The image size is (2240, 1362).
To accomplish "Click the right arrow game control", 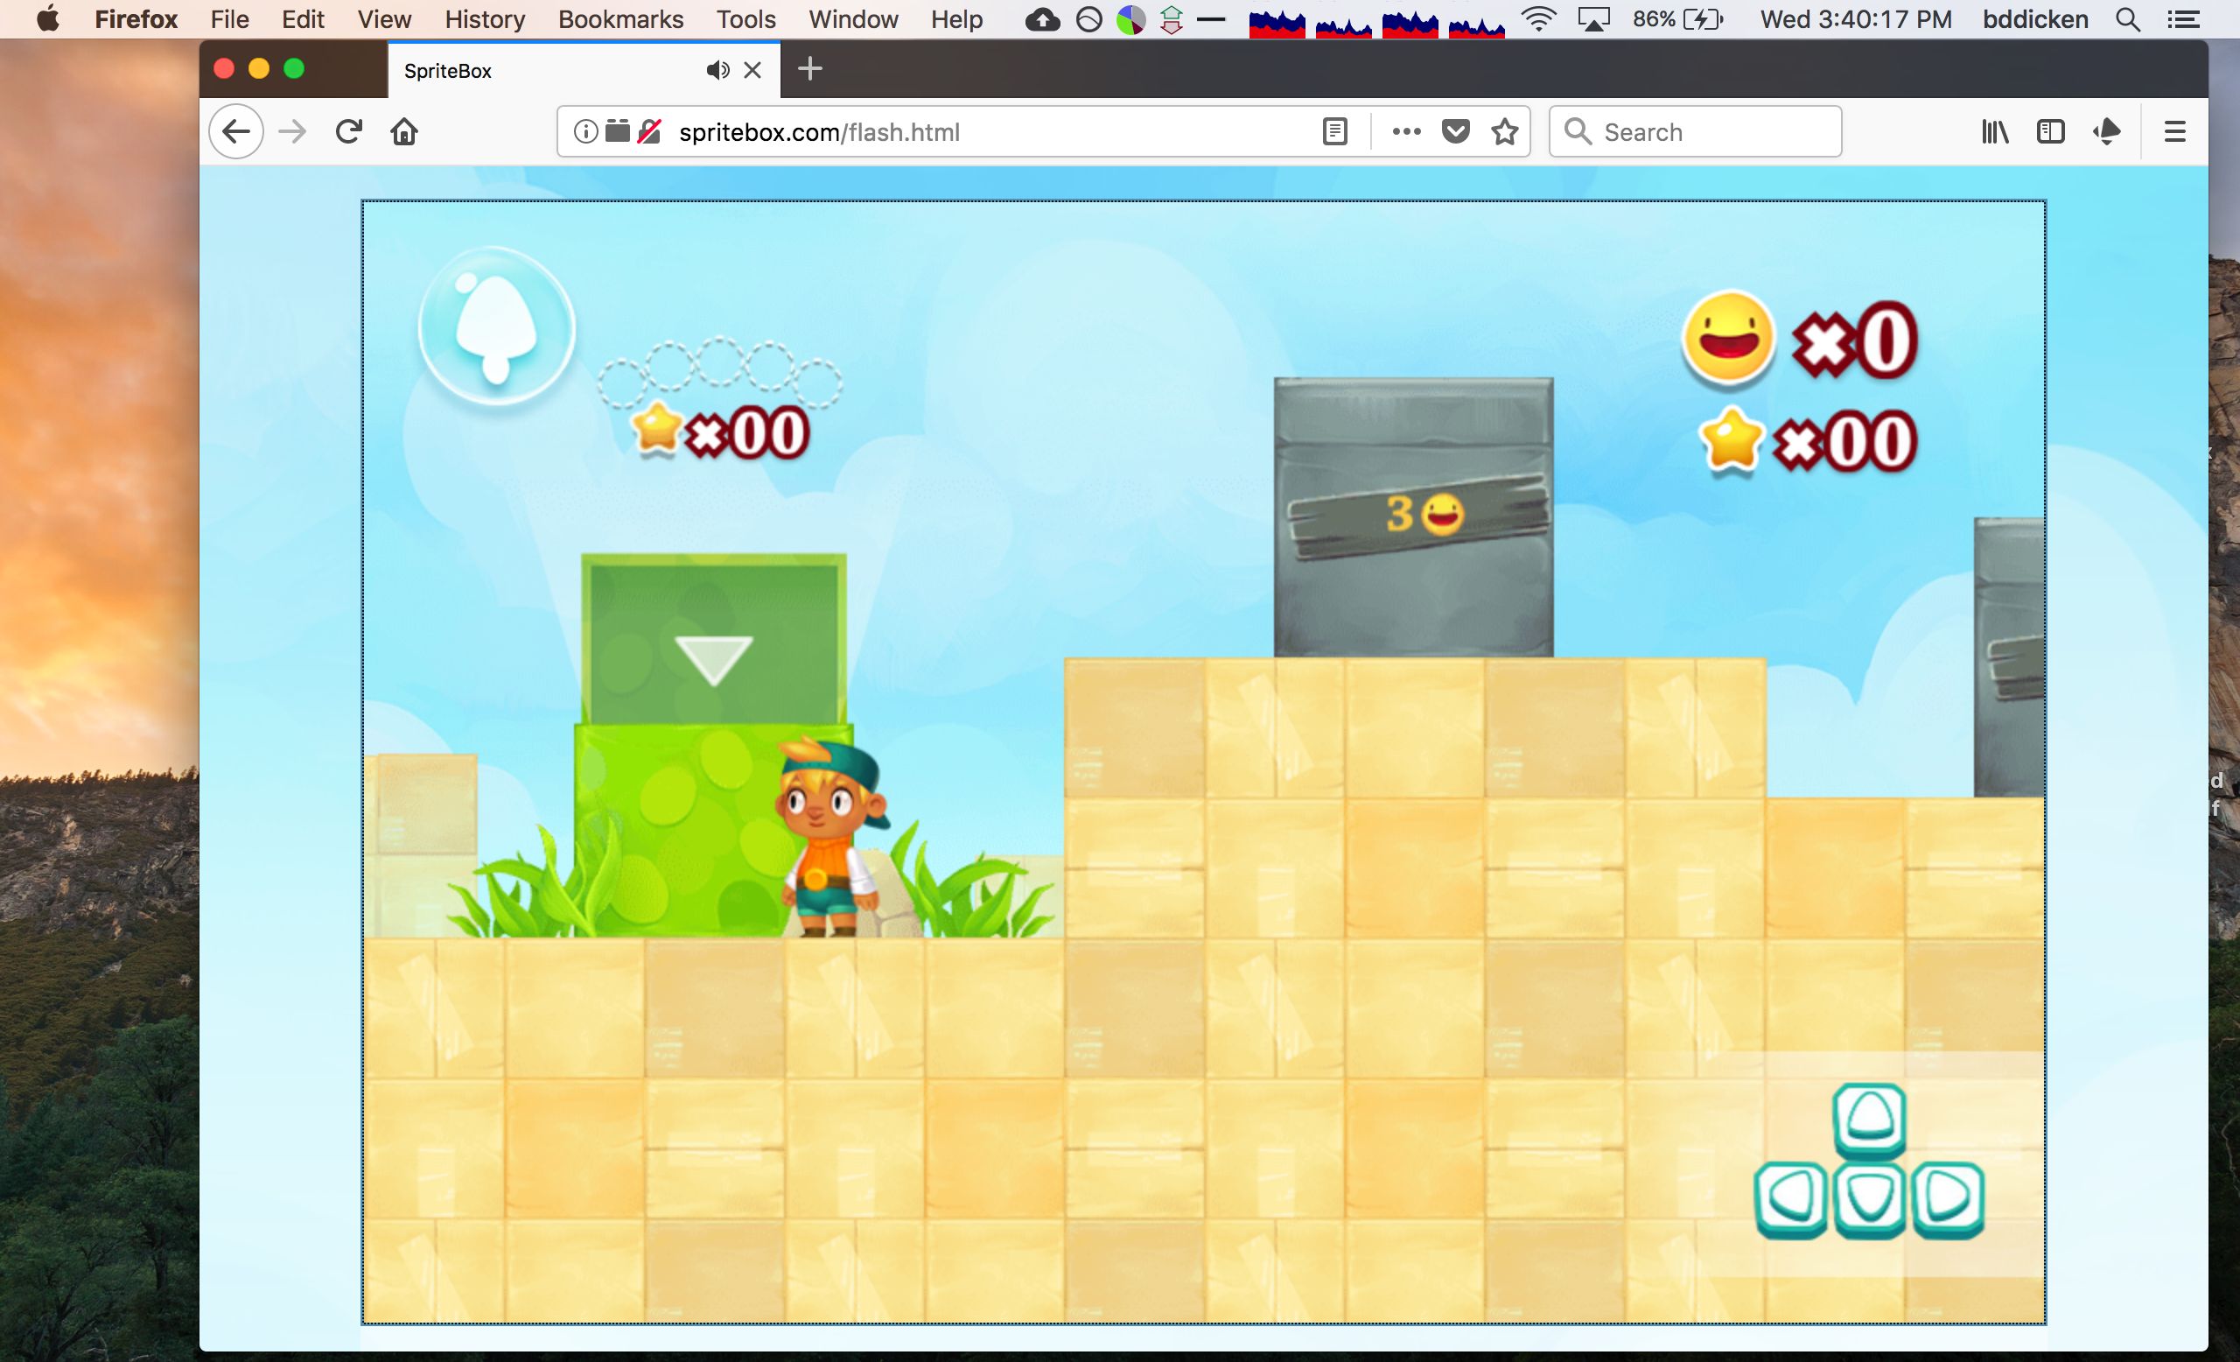I will pos(1947,1198).
